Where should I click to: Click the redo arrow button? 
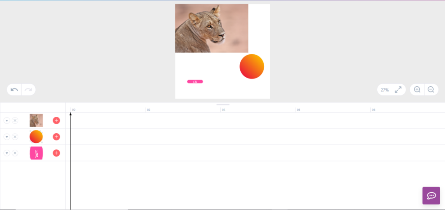[28, 89]
